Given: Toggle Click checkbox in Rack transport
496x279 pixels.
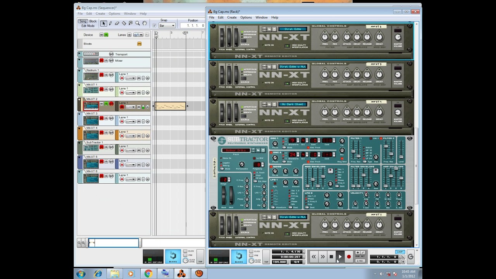Looking at the screenshot, I should [251, 251].
